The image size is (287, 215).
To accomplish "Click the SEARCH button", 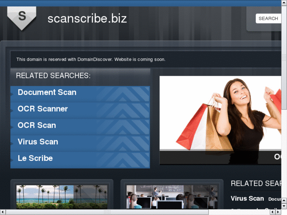I will [268, 19].
